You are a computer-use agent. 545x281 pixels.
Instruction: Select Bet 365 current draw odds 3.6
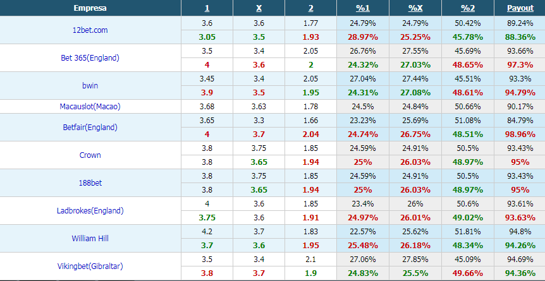259,65
